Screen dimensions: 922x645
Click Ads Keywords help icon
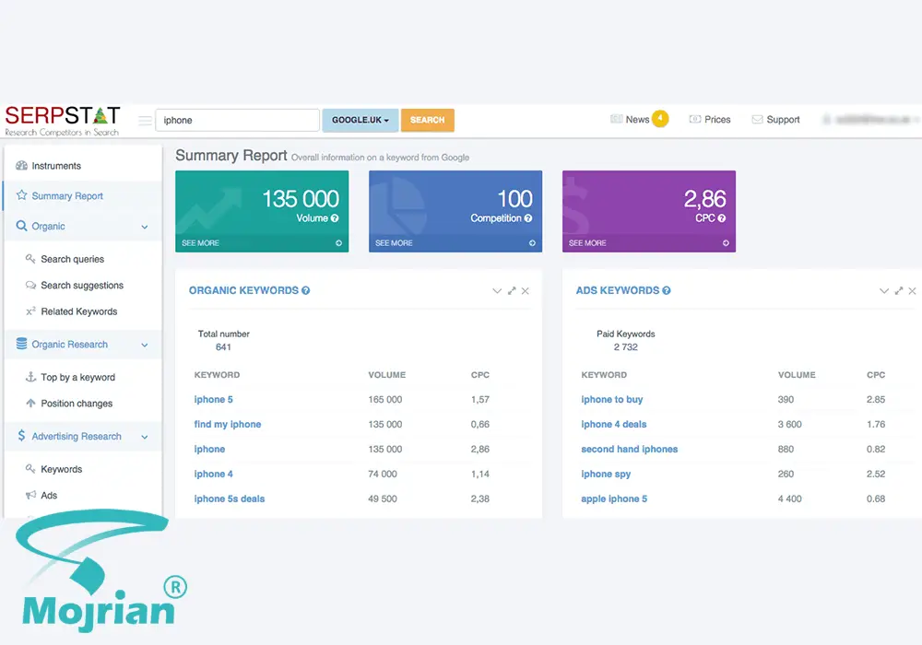pyautogui.click(x=667, y=290)
